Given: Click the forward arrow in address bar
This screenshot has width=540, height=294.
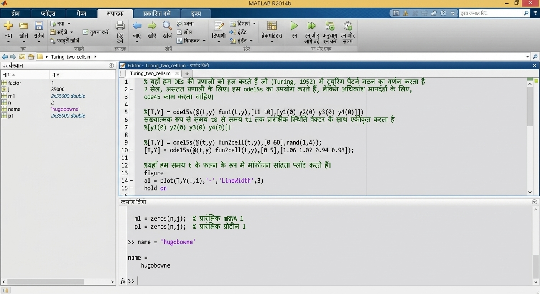Looking at the screenshot, I should [x=13, y=57].
